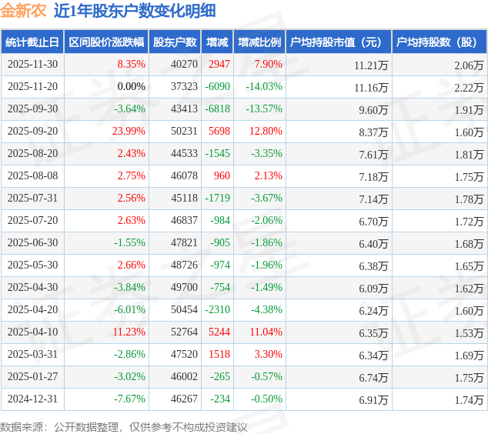The image size is (488, 434).
Task: Select the date cell 2025-11-30
Action: point(32,65)
